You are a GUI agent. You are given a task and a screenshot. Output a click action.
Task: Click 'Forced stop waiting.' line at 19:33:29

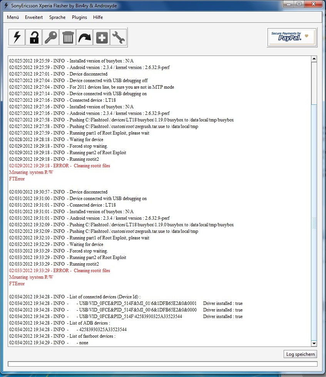[59, 251]
